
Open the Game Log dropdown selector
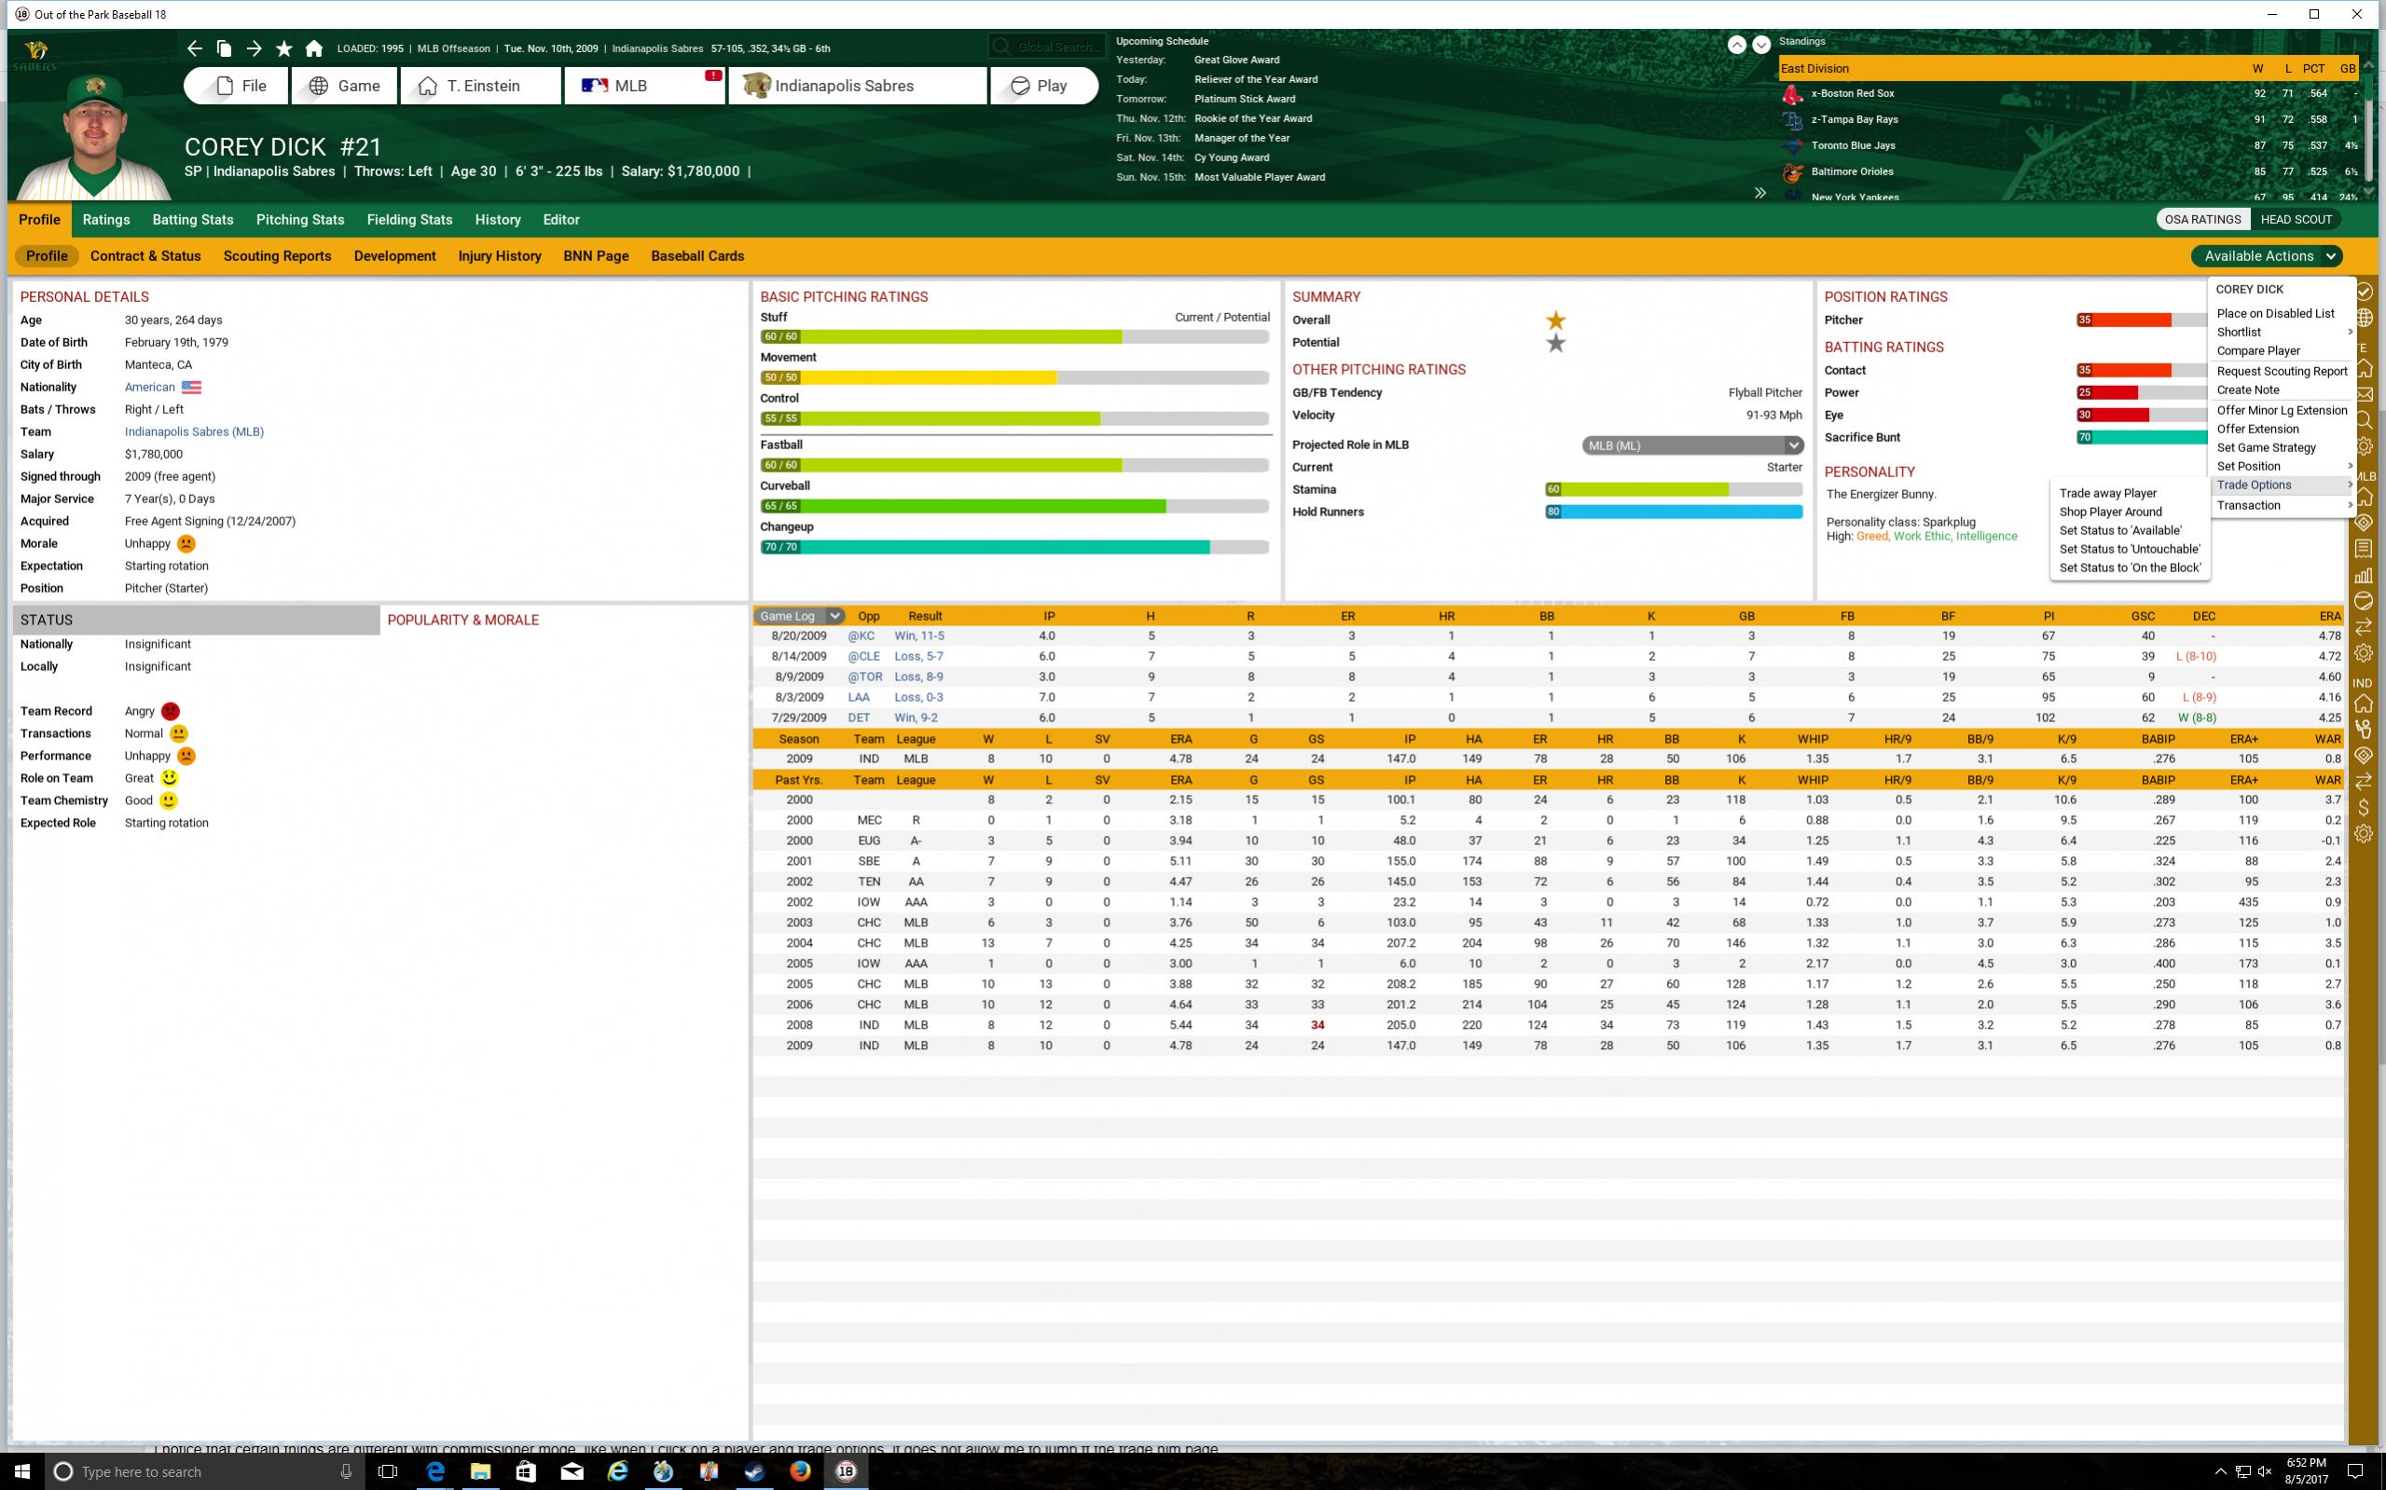click(x=799, y=616)
